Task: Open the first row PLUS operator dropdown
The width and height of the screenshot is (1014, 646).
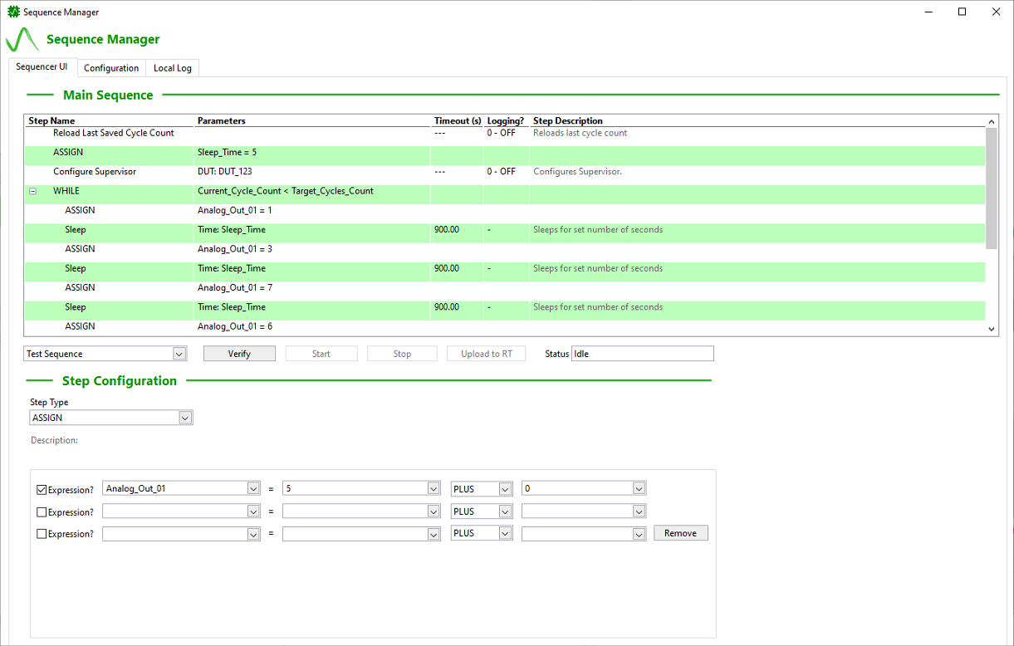Action: [x=505, y=489]
